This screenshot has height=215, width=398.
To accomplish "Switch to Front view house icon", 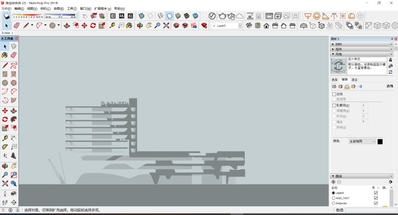I will 266,25.
